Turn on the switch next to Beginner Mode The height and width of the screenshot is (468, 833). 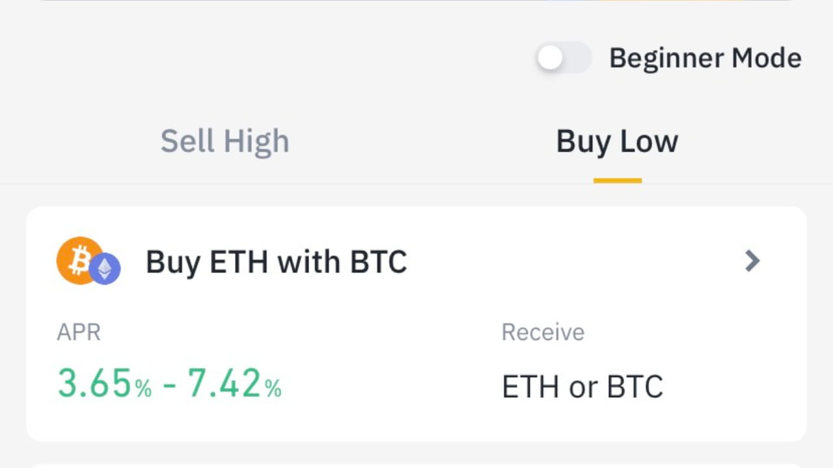[x=564, y=58]
